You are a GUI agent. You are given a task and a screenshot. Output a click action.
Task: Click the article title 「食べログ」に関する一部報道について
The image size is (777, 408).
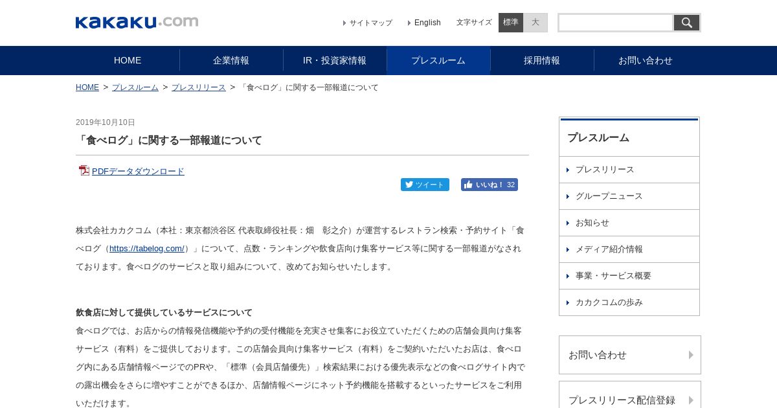coord(169,141)
